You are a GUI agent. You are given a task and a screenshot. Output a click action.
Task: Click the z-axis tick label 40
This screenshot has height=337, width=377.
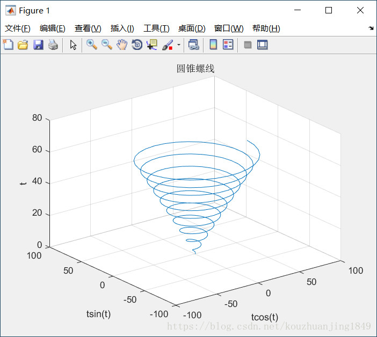(x=37, y=181)
